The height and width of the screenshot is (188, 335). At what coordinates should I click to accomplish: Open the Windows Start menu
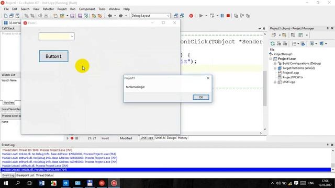click(x=6, y=183)
